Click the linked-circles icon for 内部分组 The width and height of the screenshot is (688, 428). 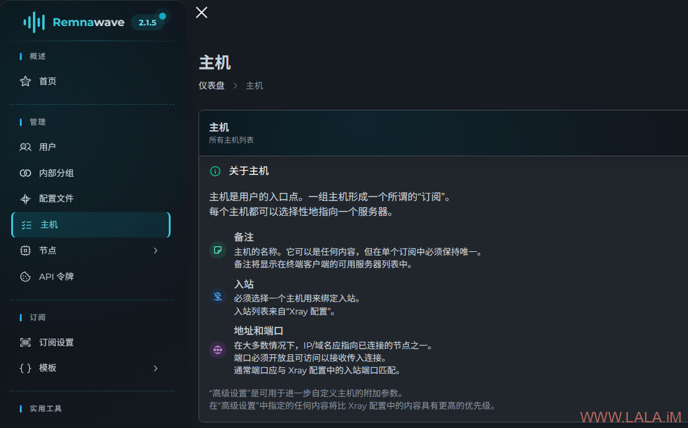point(25,173)
